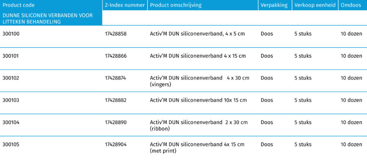The width and height of the screenshot is (367, 163).
Task: Select the Product omschrijving column header
Action: coord(176,5)
